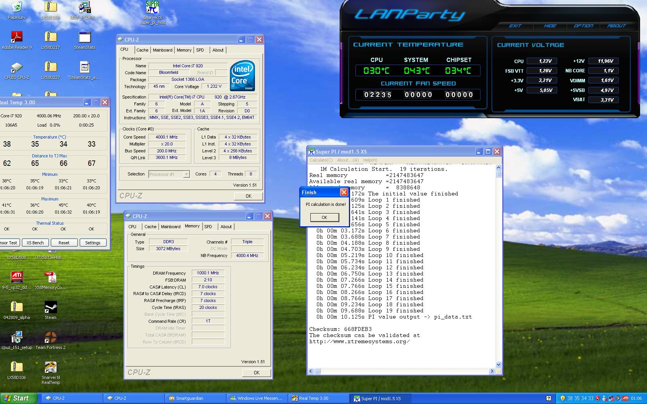
Task: Click the Super PI window title icon
Action: (312, 152)
